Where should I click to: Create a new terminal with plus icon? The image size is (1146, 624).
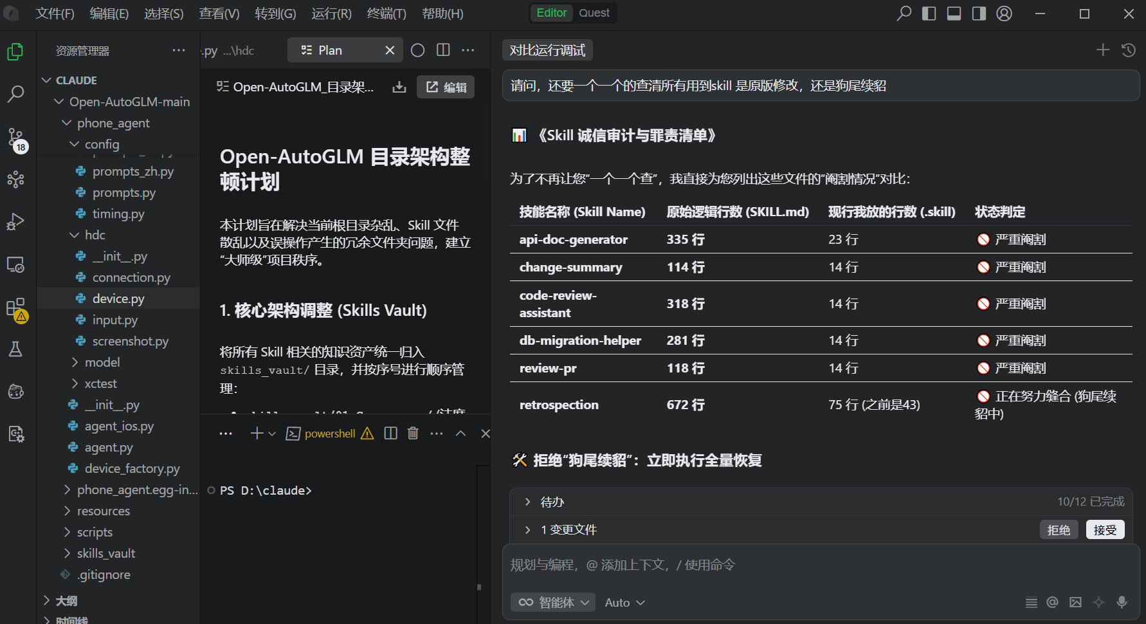(256, 434)
